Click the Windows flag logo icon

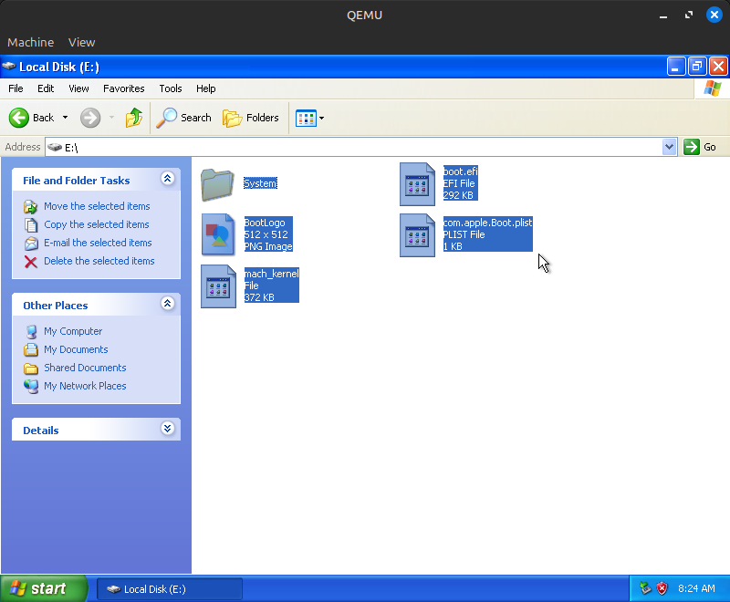click(x=713, y=88)
